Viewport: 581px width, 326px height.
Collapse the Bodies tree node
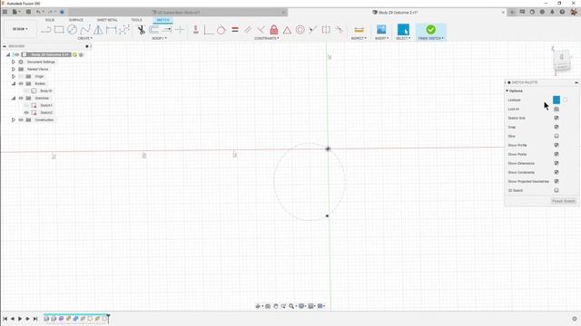(x=14, y=83)
